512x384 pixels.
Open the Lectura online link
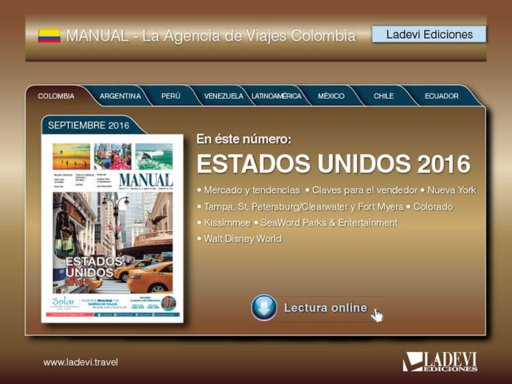(325, 308)
